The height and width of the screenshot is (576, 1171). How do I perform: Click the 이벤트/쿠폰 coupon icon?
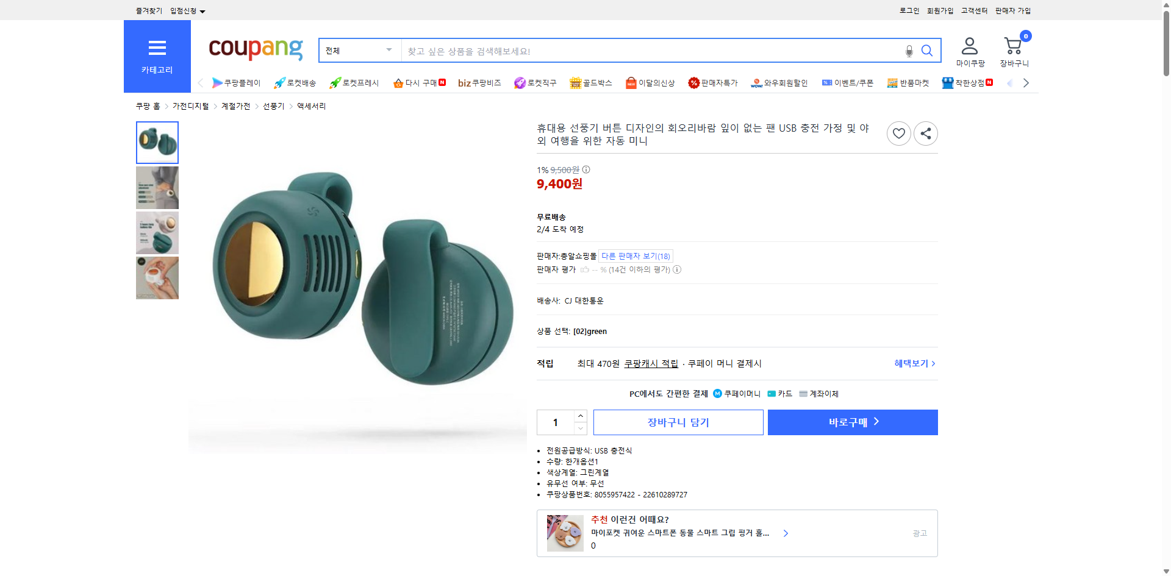point(827,83)
